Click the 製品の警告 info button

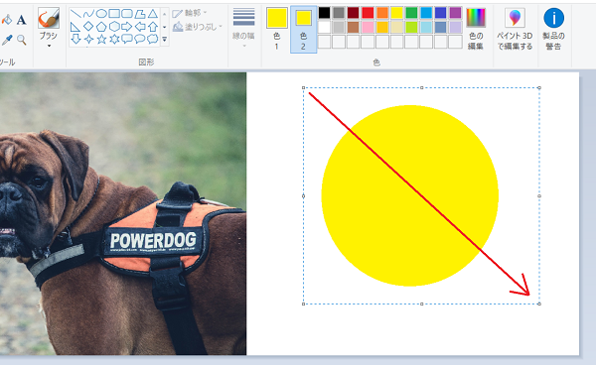point(553,29)
